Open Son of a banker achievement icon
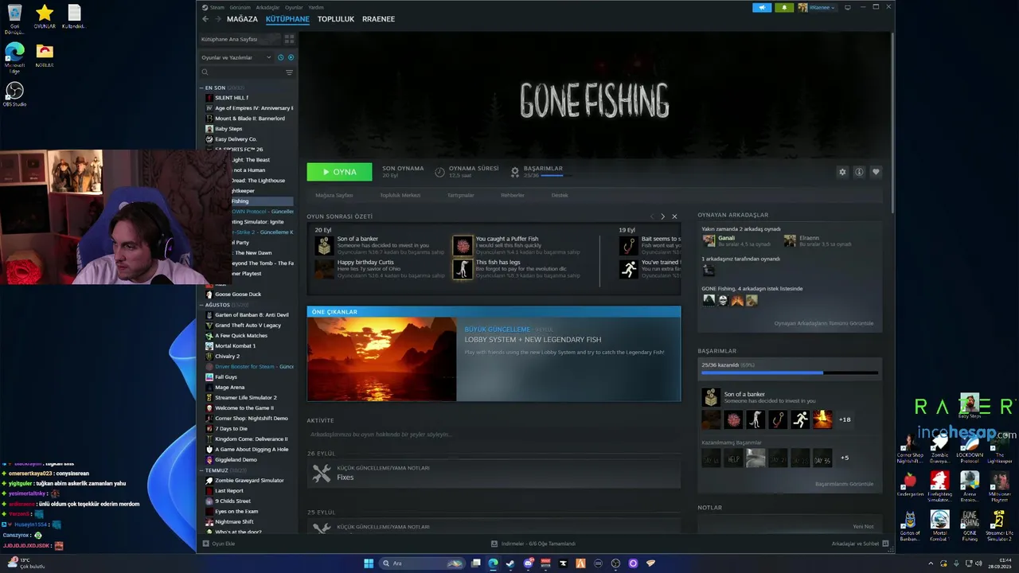Viewport: 1019px width, 573px height. pyautogui.click(x=324, y=245)
